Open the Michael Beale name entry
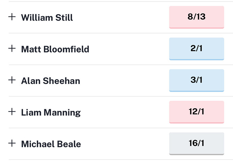This screenshot has height=162, width=233. pyautogui.click(x=51, y=144)
